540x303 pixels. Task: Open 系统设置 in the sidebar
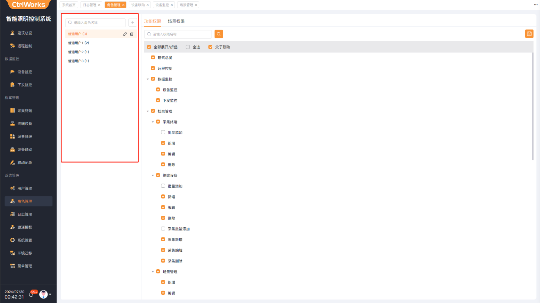[x=25, y=240]
